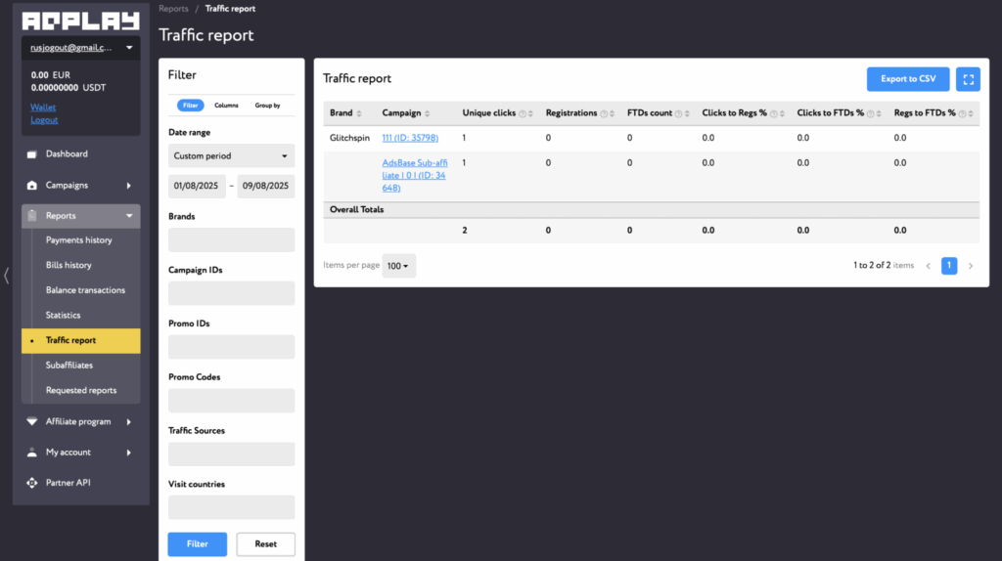Image resolution: width=1002 pixels, height=561 pixels.
Task: Click the Export to CSV button
Action: [907, 79]
